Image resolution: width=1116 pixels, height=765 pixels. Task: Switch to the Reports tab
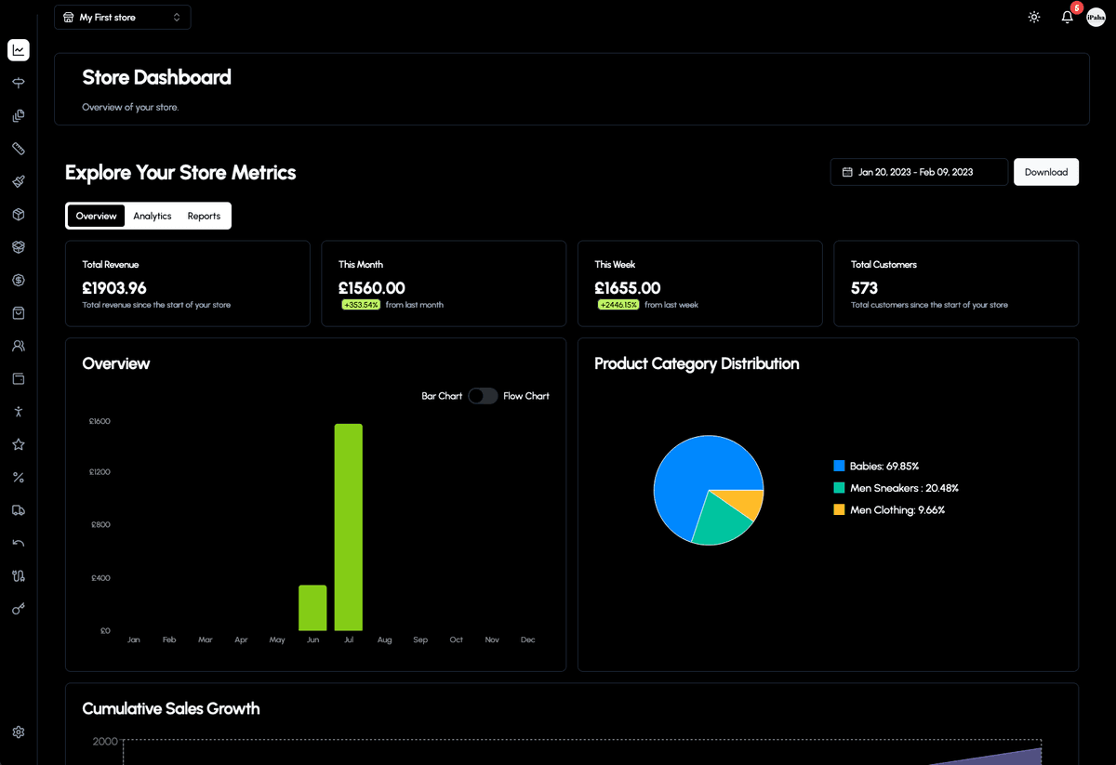(204, 216)
